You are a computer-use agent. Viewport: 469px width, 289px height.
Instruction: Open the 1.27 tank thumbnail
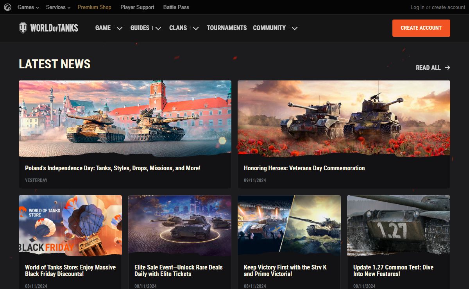tap(399, 225)
